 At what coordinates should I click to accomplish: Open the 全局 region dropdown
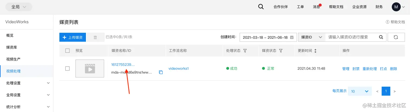click(19, 7)
